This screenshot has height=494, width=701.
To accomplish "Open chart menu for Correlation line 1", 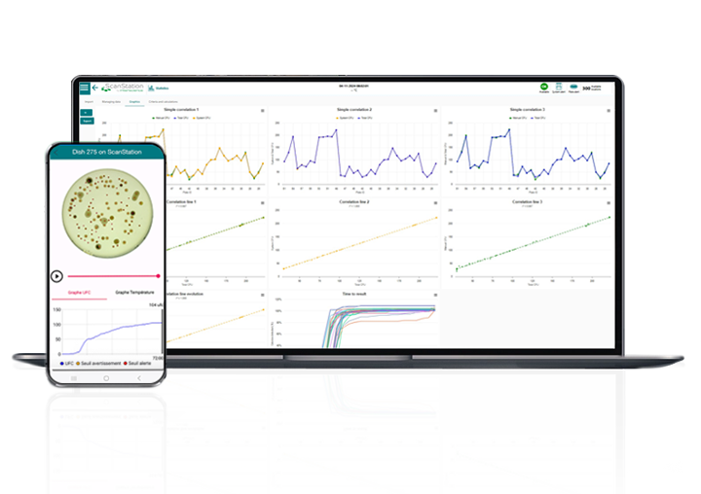I will tap(262, 201).
